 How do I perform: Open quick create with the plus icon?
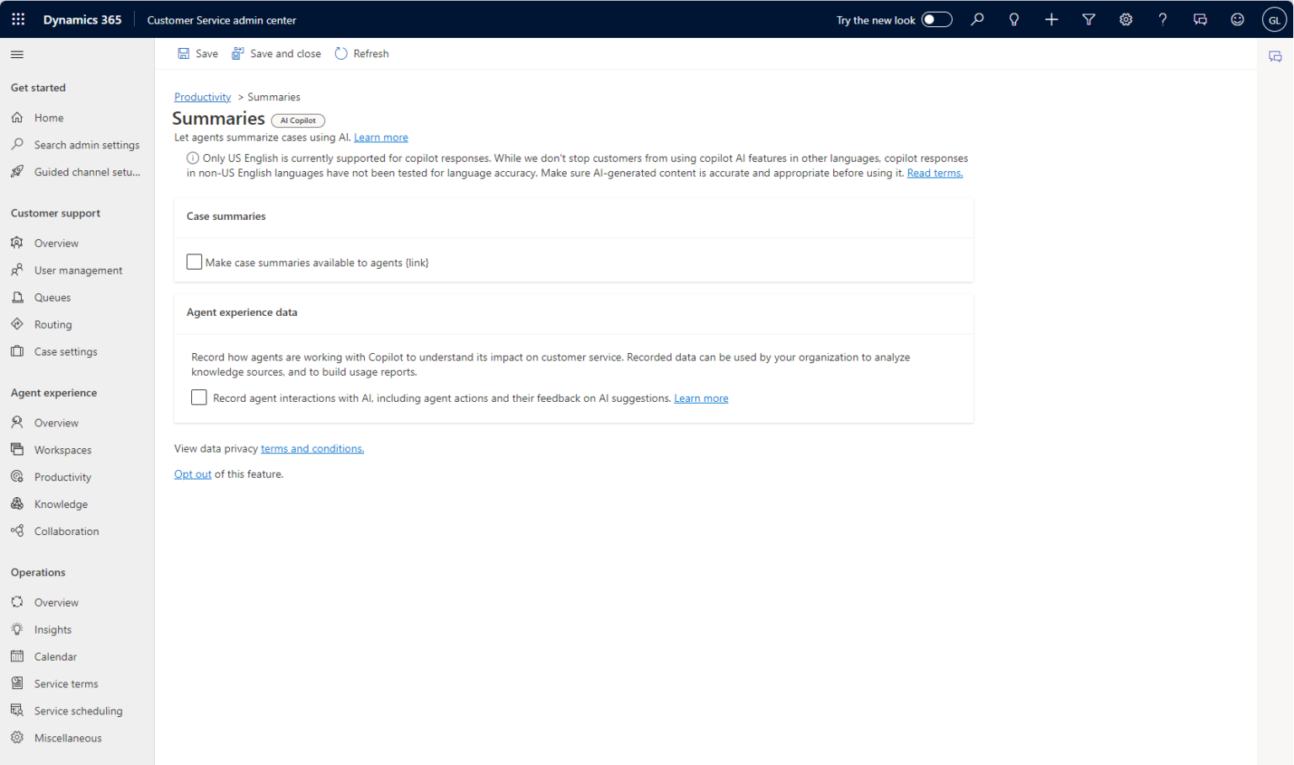(1051, 19)
